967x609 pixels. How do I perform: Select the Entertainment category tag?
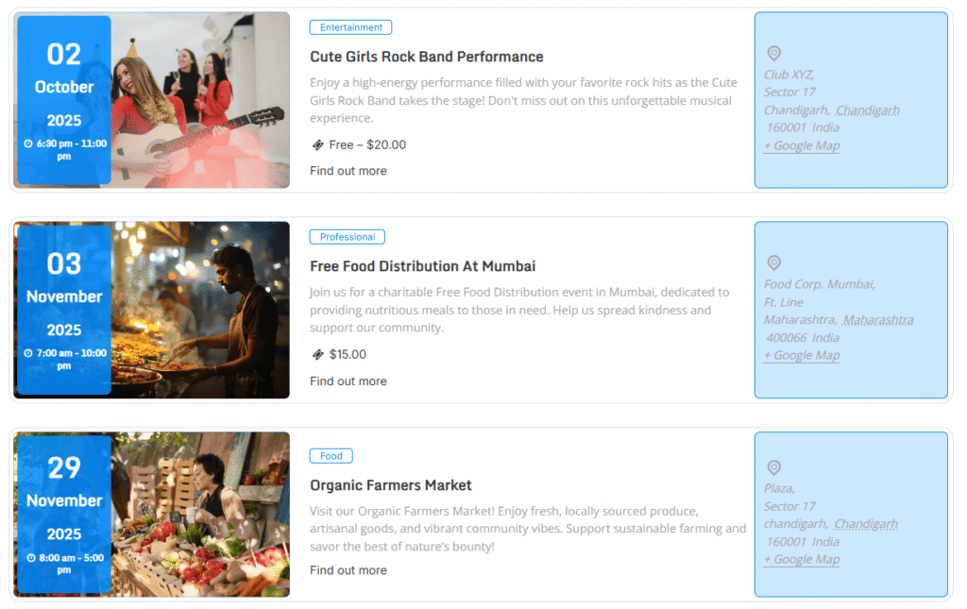[x=350, y=28]
